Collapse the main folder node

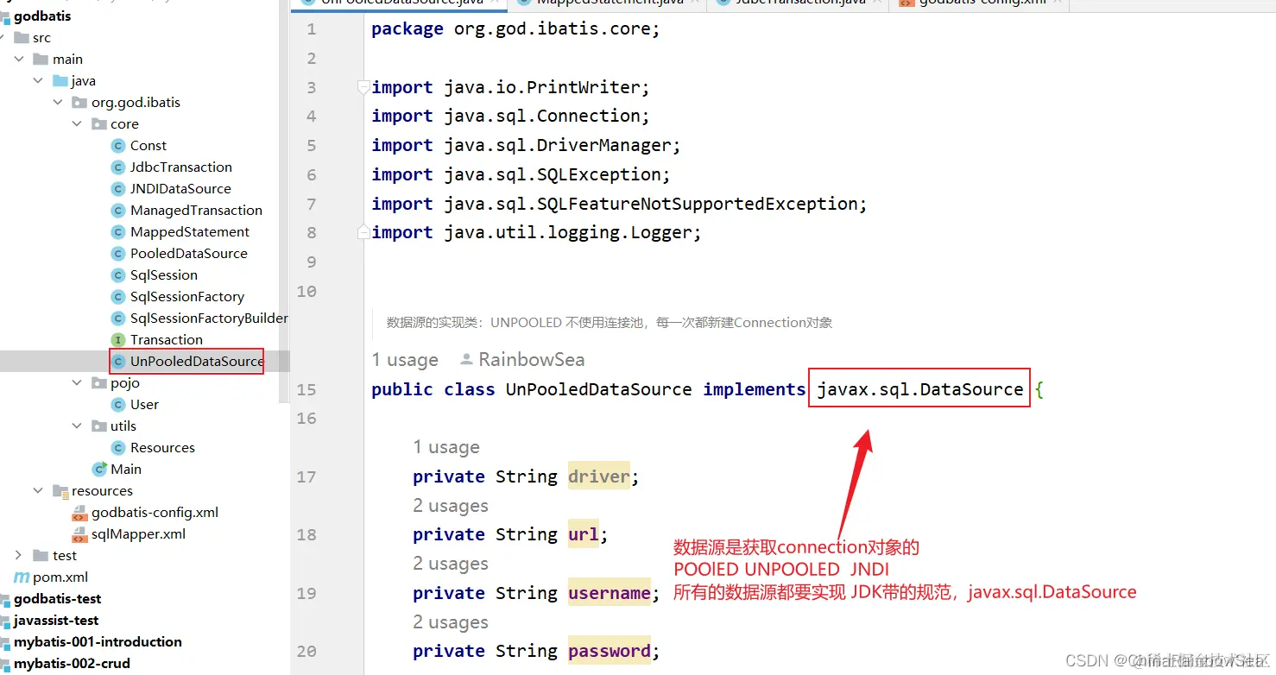coord(19,60)
